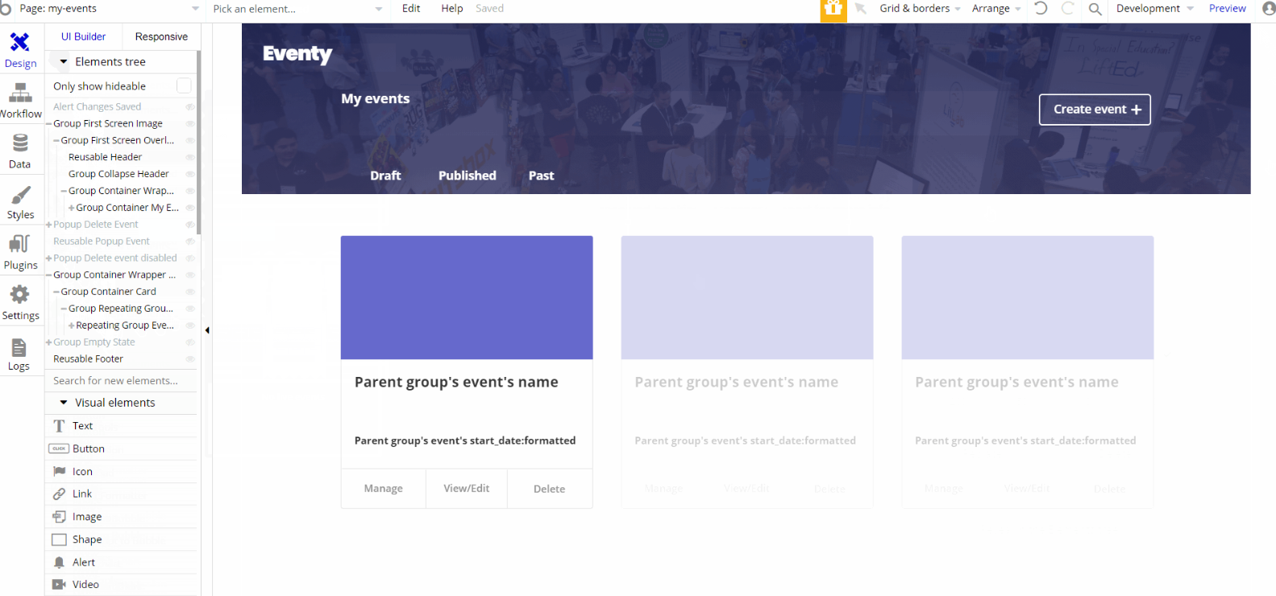Open the Settings gear section

[20, 303]
